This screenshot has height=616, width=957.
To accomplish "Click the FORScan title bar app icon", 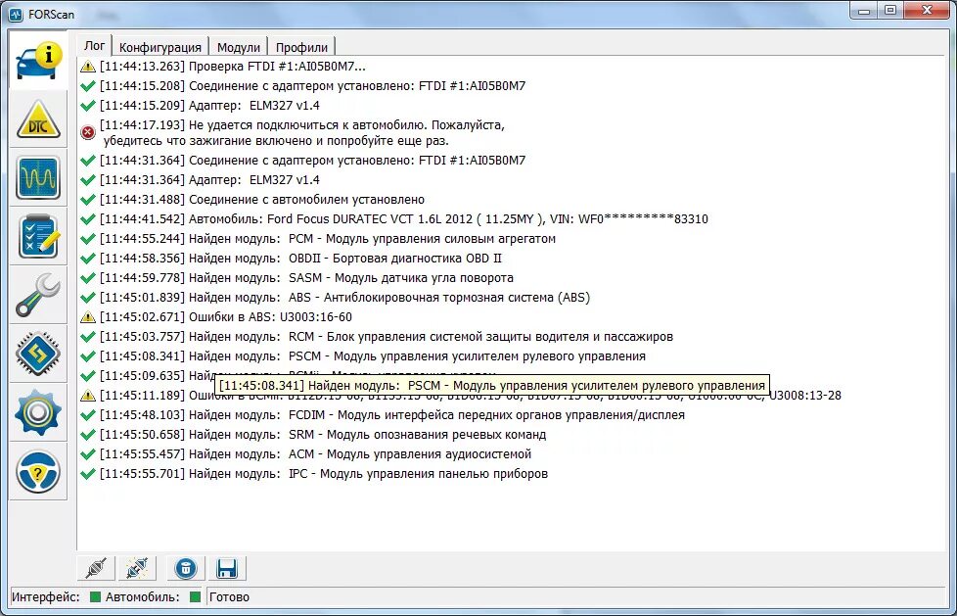I will point(17,14).
